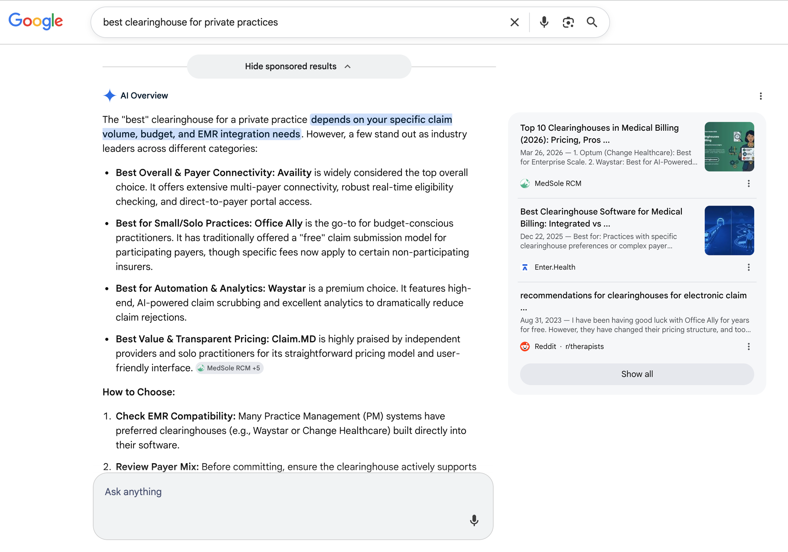Click the r/therapists subreddit label

(584, 347)
